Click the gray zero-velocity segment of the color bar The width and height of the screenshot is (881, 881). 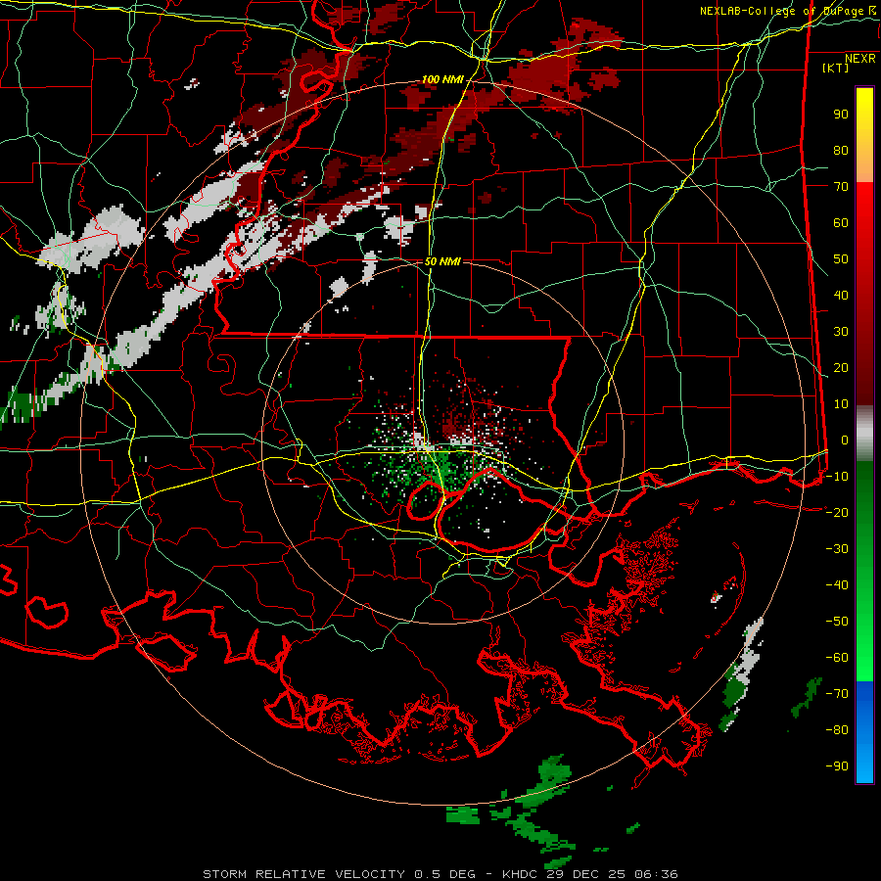[864, 434]
